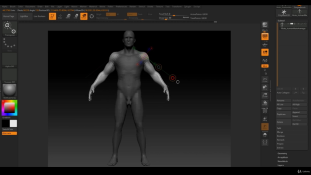Expand the Merge section
Viewport: 311px width, 175px height.
pos(280,132)
